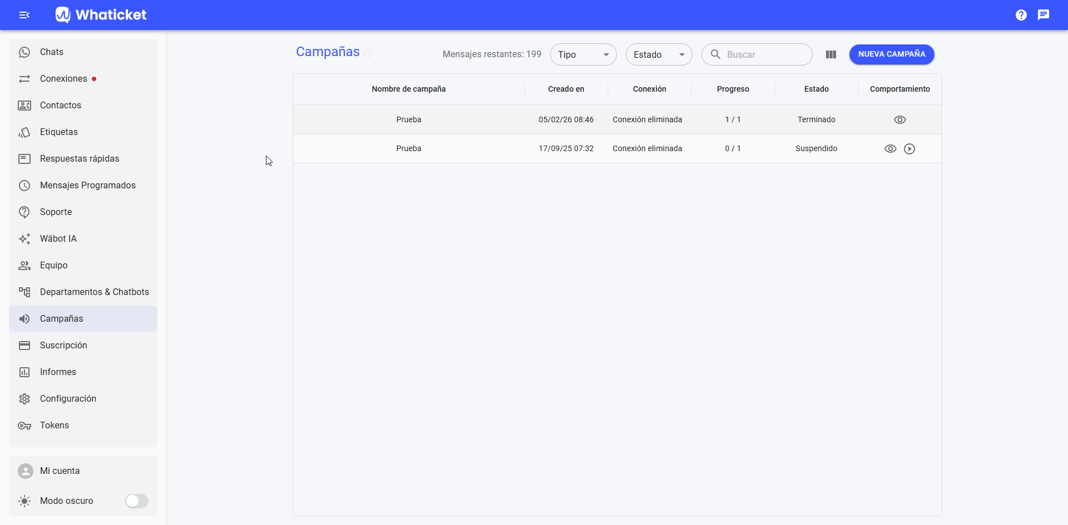Open the column visibility selector icon

tap(831, 54)
